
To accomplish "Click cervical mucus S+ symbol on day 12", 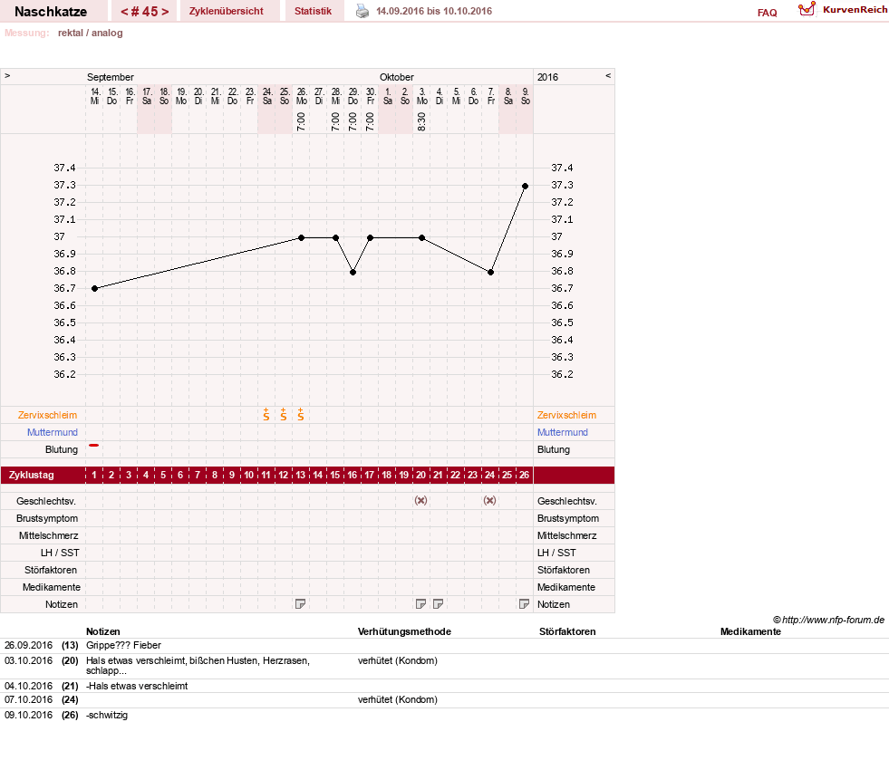I will 284,414.
